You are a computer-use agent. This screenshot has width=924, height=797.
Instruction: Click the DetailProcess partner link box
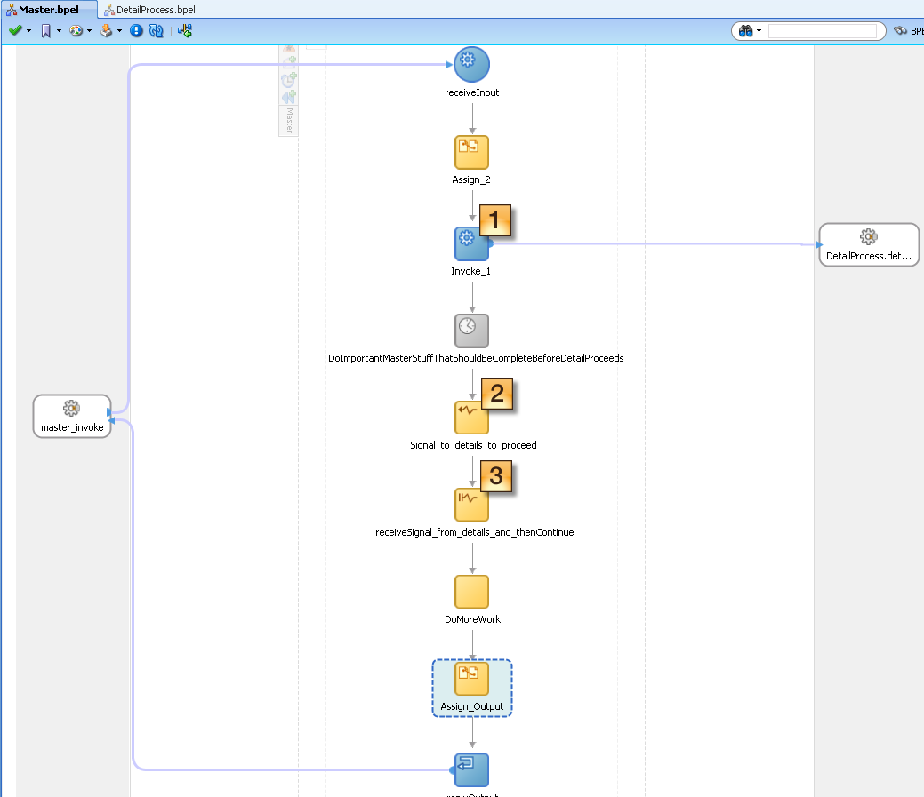868,244
